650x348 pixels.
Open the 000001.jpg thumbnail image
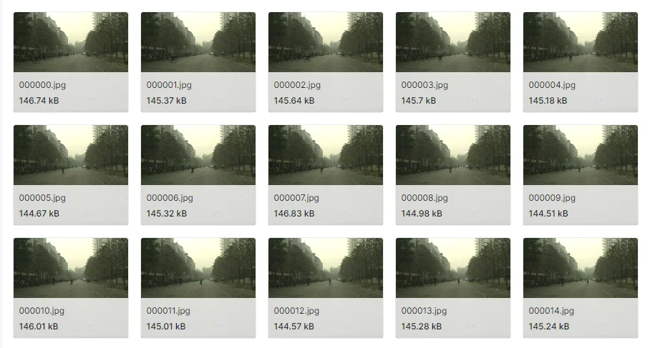point(198,42)
